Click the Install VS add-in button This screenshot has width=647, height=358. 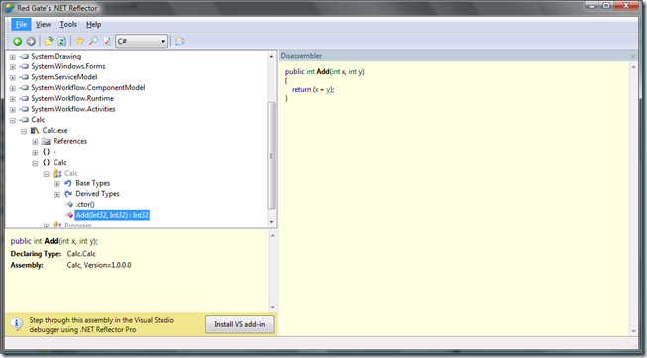tap(240, 324)
